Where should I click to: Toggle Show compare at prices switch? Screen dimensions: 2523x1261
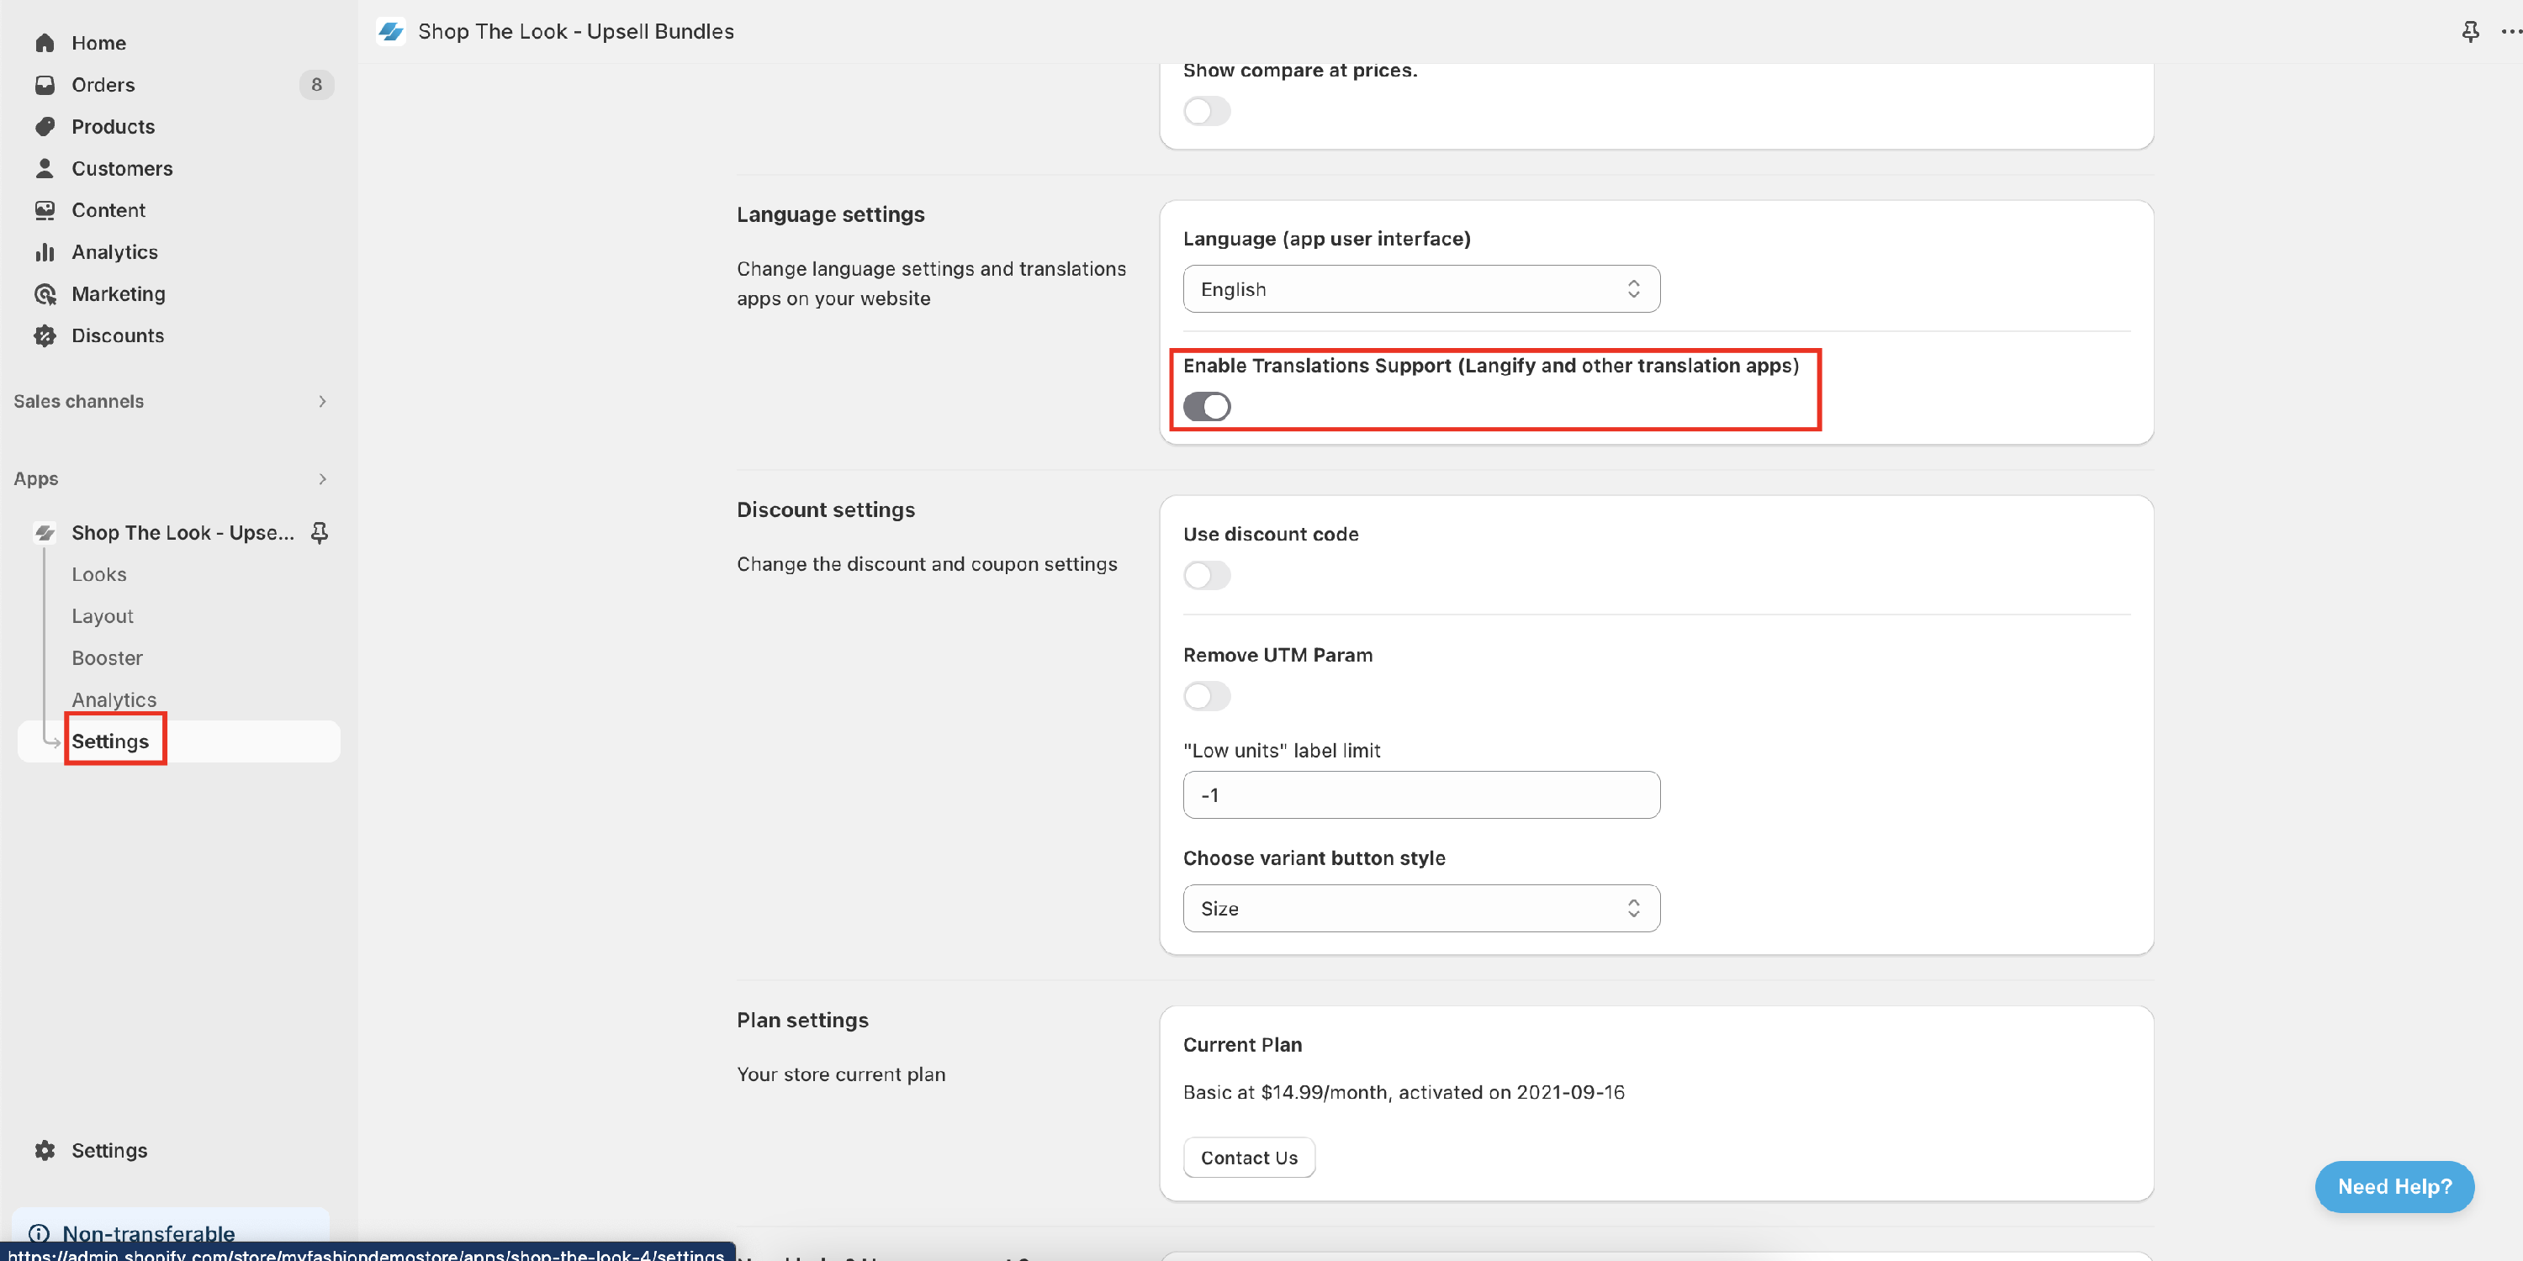[x=1207, y=111]
